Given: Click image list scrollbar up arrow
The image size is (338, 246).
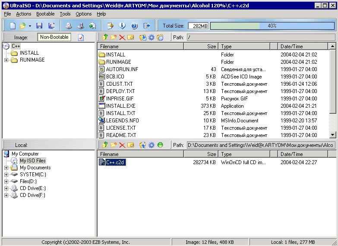Looking at the screenshot, I should [x=333, y=46].
